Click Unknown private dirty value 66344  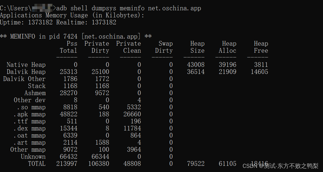(x=100, y=157)
